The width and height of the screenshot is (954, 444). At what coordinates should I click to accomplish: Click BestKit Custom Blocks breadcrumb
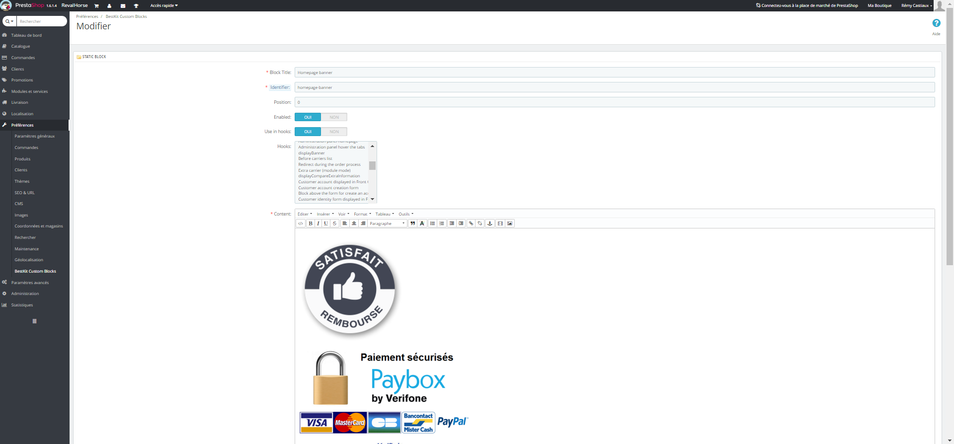pyautogui.click(x=126, y=16)
